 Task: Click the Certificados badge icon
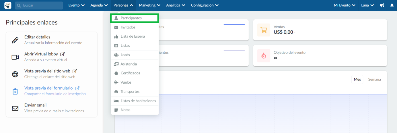(x=116, y=73)
